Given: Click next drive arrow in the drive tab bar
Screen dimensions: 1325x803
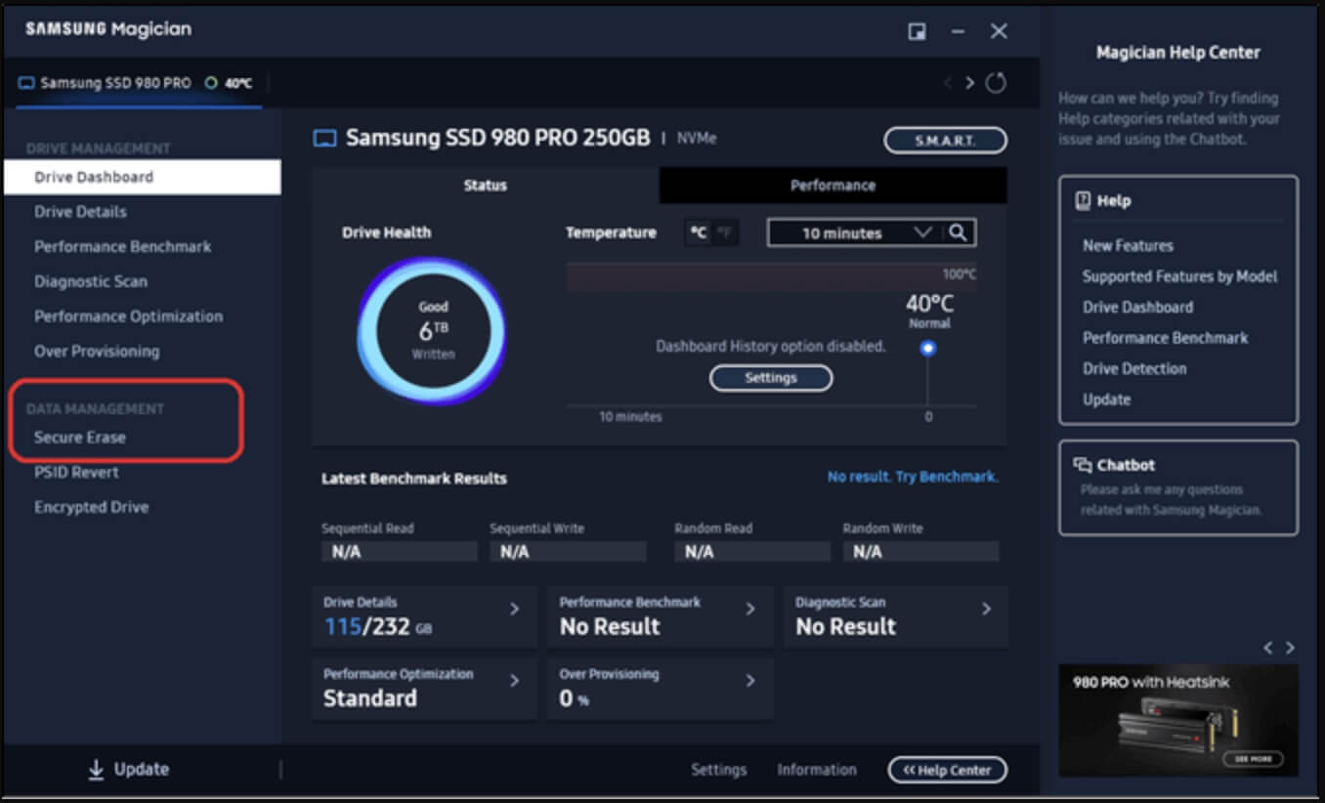Looking at the screenshot, I should 969,83.
